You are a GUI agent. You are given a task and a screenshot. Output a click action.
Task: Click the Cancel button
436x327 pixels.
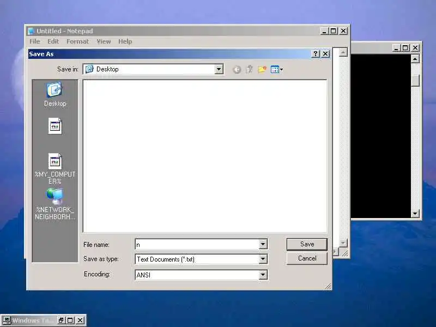[x=307, y=258]
